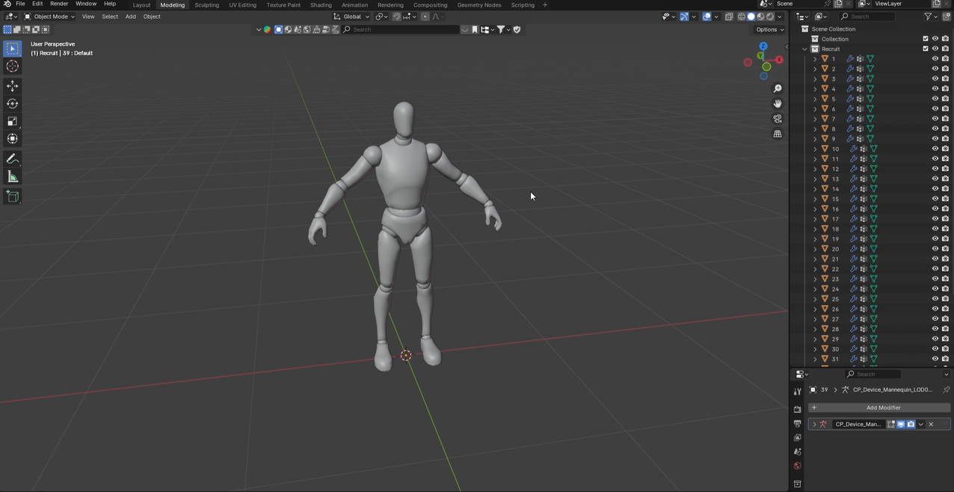
Task: Select the Scale tool
Action: (x=13, y=121)
